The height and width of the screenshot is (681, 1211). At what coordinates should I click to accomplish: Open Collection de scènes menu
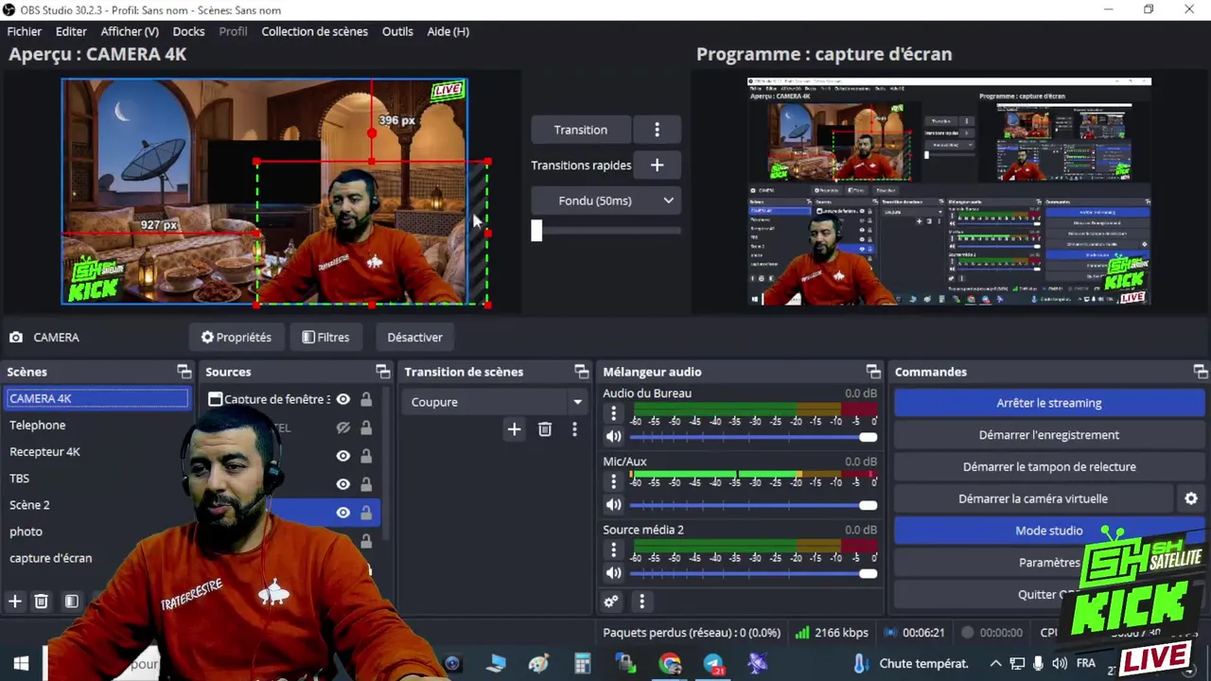pos(314,31)
